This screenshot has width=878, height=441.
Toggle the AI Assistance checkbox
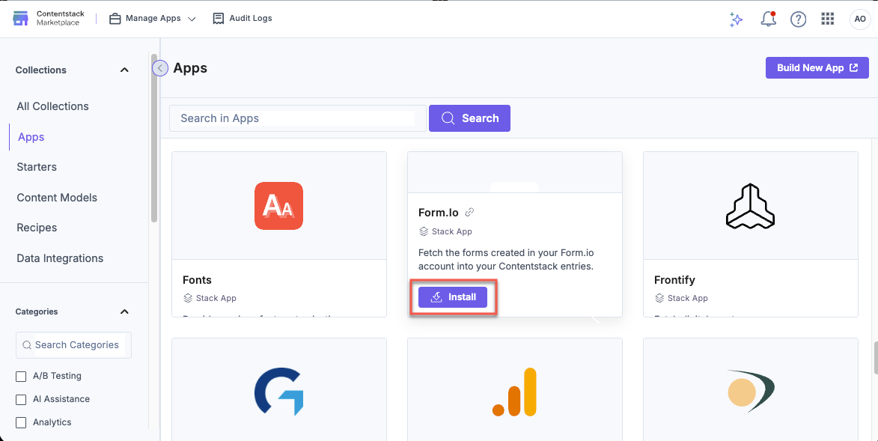tap(21, 400)
